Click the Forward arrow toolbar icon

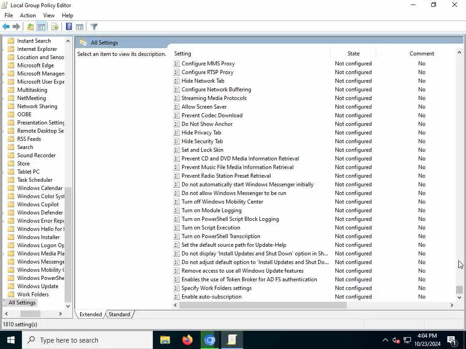coord(16,27)
